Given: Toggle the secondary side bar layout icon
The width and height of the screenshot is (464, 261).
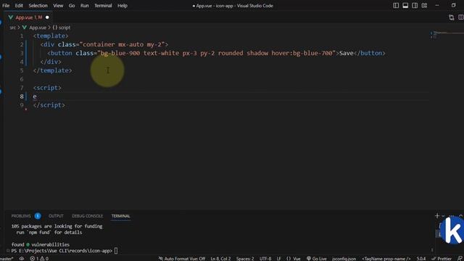Looking at the screenshot, I should click(x=415, y=6).
